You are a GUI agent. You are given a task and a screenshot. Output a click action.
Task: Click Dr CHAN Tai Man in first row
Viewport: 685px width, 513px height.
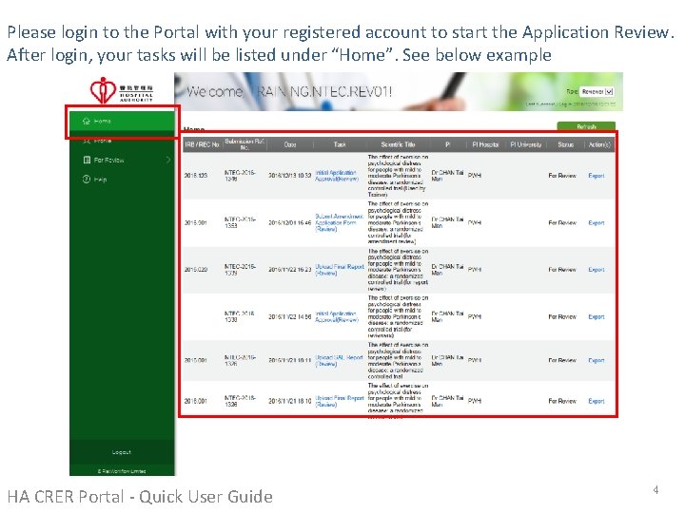point(447,176)
